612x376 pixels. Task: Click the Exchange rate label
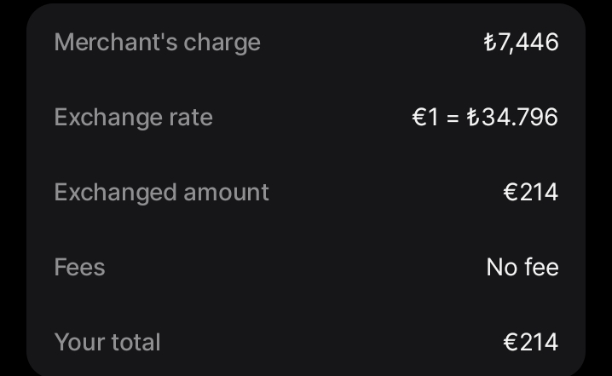tap(134, 117)
